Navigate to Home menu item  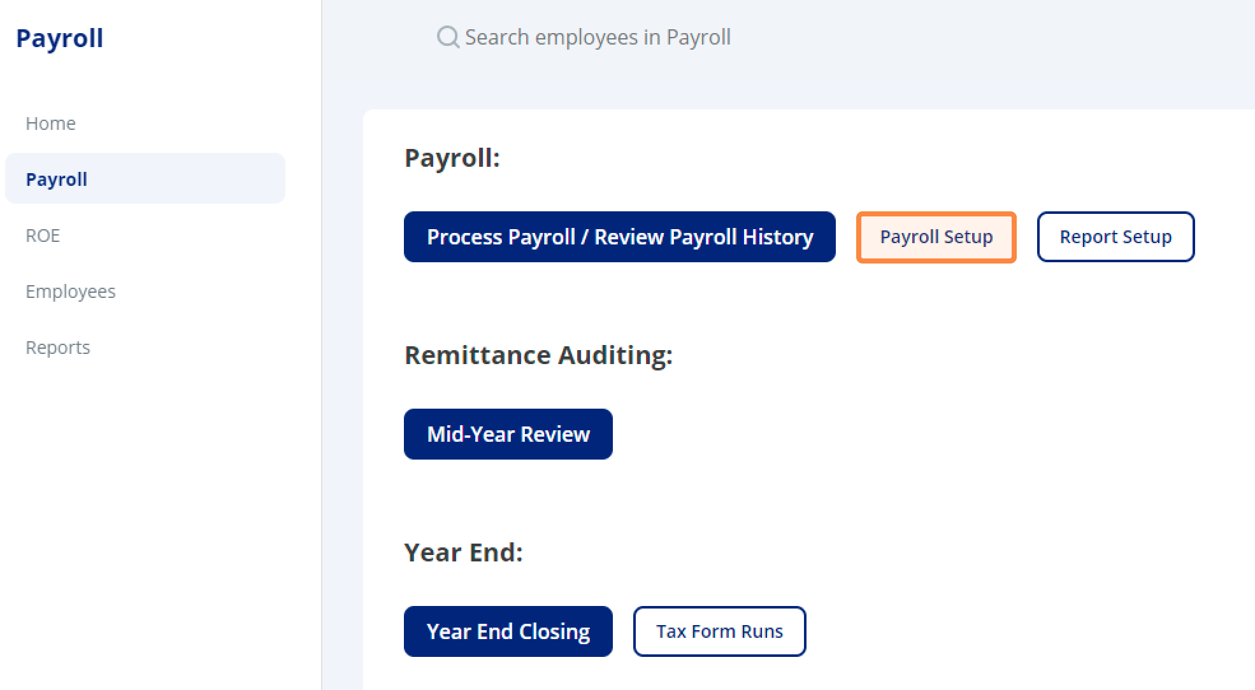point(51,123)
